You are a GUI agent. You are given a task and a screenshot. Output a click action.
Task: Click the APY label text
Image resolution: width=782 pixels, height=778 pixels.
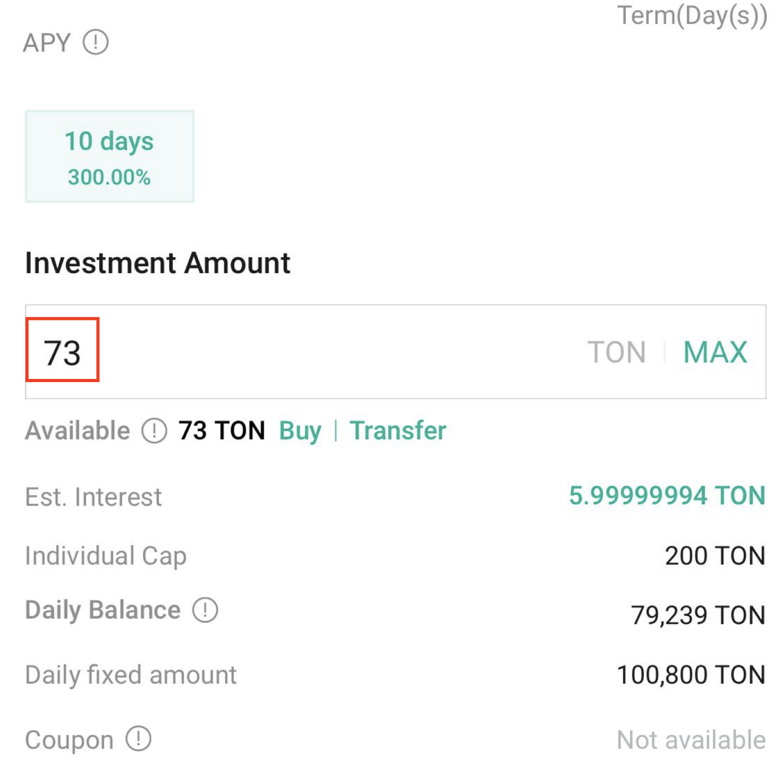(x=47, y=43)
